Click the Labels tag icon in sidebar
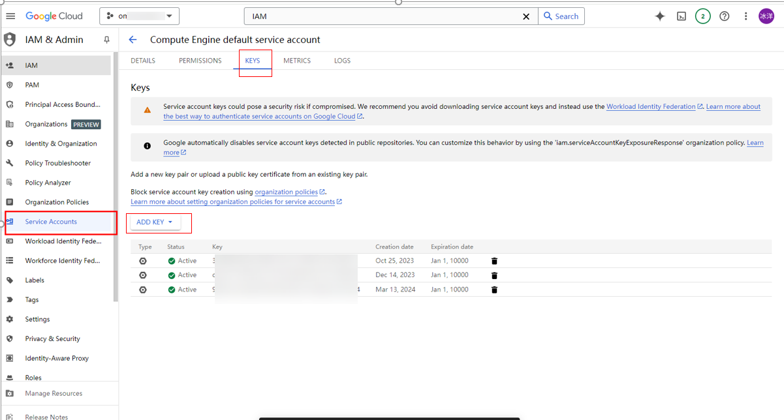 pos(10,280)
